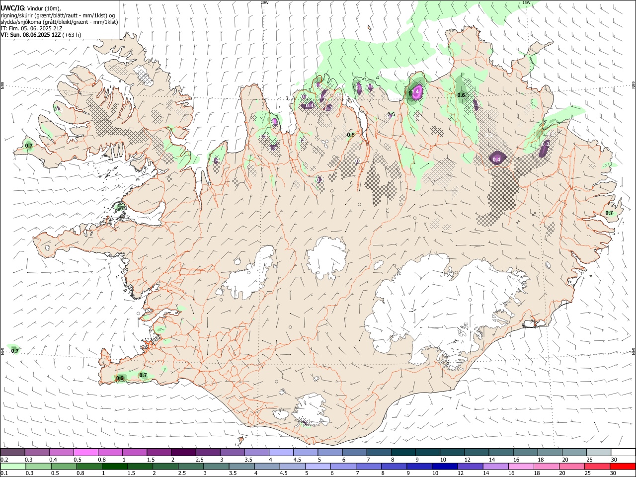Click the violet 12–14 swatch in the lower legend row
The image size is (636, 477).
(x=469, y=467)
